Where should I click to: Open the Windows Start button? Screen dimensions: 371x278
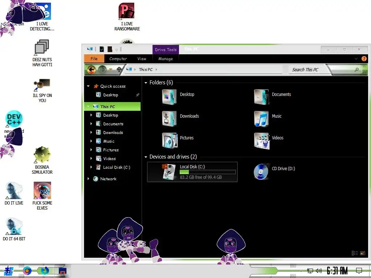pos(9,271)
